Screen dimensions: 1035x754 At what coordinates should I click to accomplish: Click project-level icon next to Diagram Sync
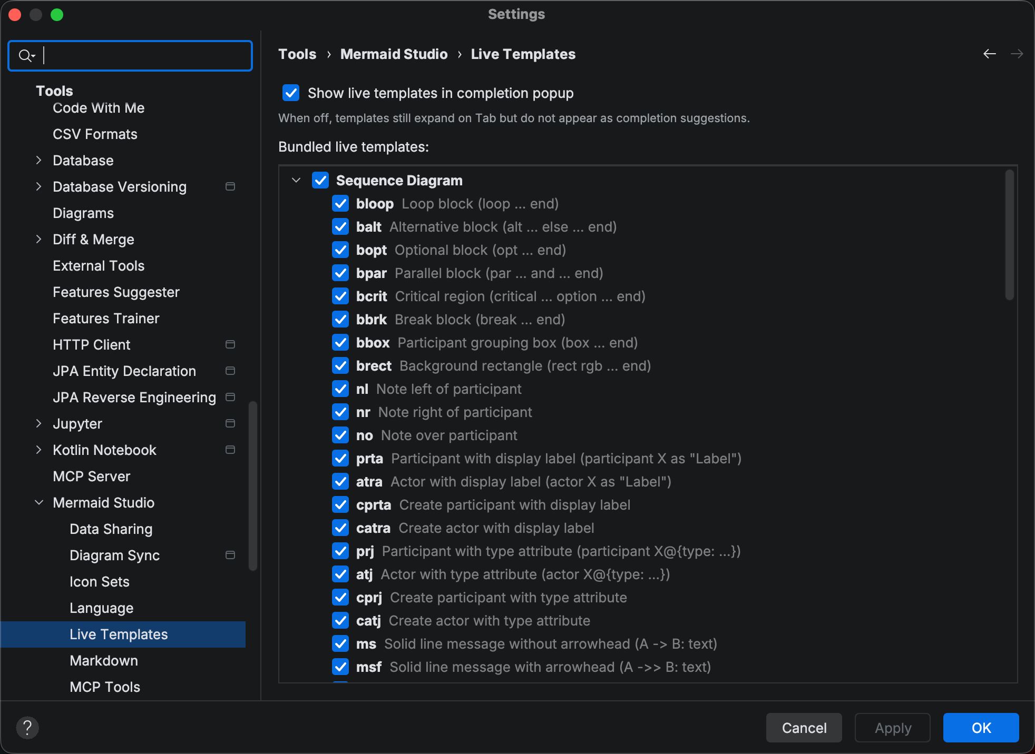230,555
